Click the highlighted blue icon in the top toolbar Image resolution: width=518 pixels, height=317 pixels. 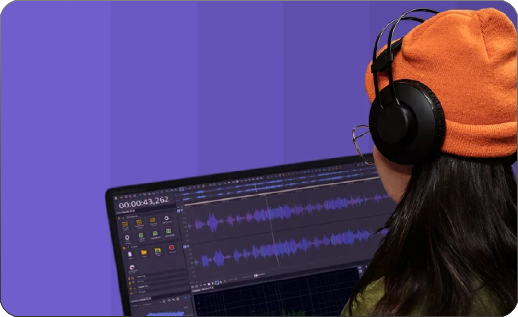pos(181,189)
